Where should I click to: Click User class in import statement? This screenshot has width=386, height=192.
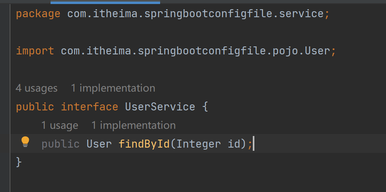(x=317, y=51)
